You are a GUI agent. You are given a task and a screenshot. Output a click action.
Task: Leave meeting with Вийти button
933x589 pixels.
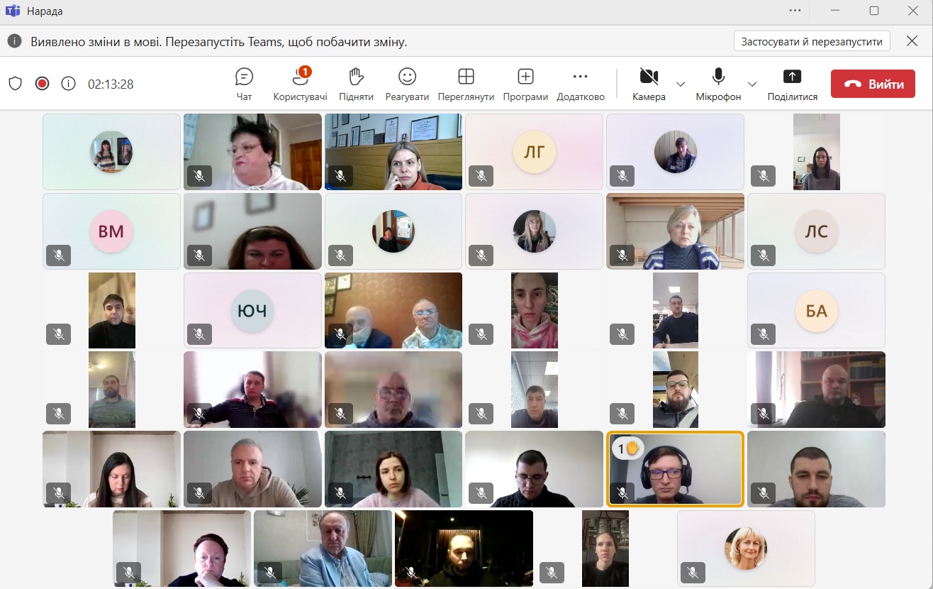pos(873,84)
